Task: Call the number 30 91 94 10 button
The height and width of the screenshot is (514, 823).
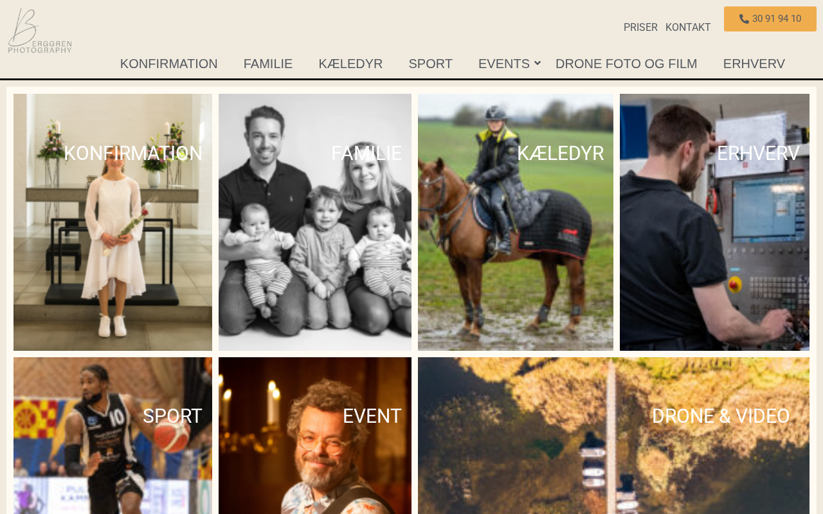Action: click(x=770, y=19)
